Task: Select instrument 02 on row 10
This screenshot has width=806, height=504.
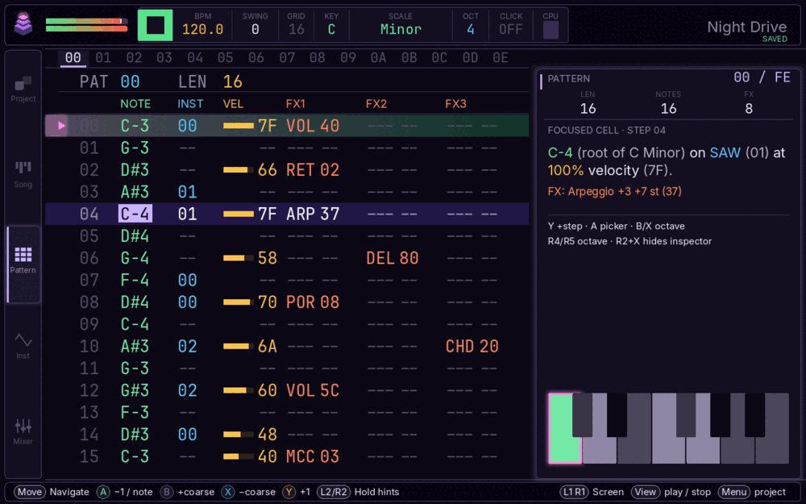Action: 187,347
